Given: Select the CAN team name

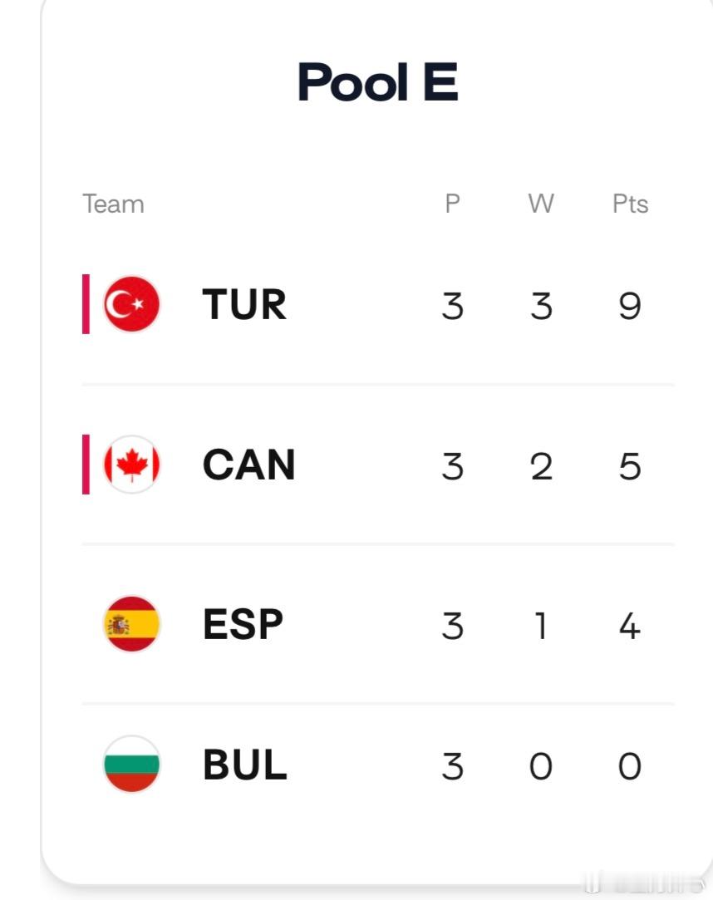Looking at the screenshot, I should pos(249,465).
